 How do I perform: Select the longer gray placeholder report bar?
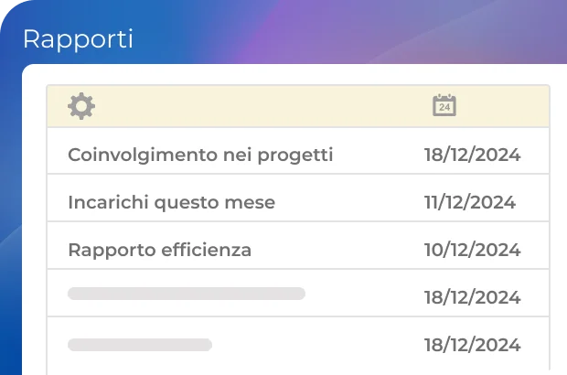pos(187,294)
